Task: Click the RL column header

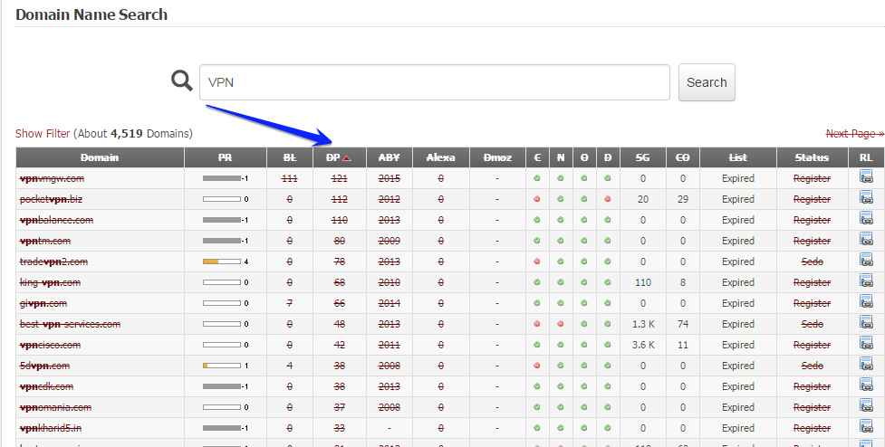Action: click(x=866, y=157)
